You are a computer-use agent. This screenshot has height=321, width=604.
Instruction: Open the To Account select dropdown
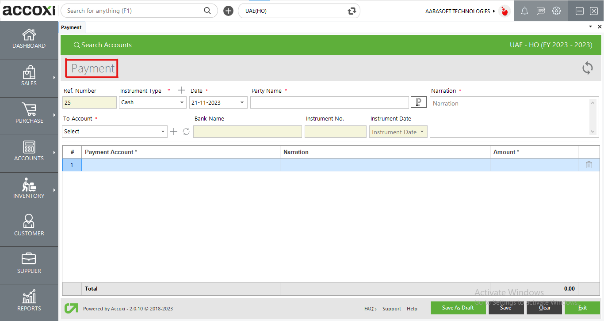[x=162, y=131]
